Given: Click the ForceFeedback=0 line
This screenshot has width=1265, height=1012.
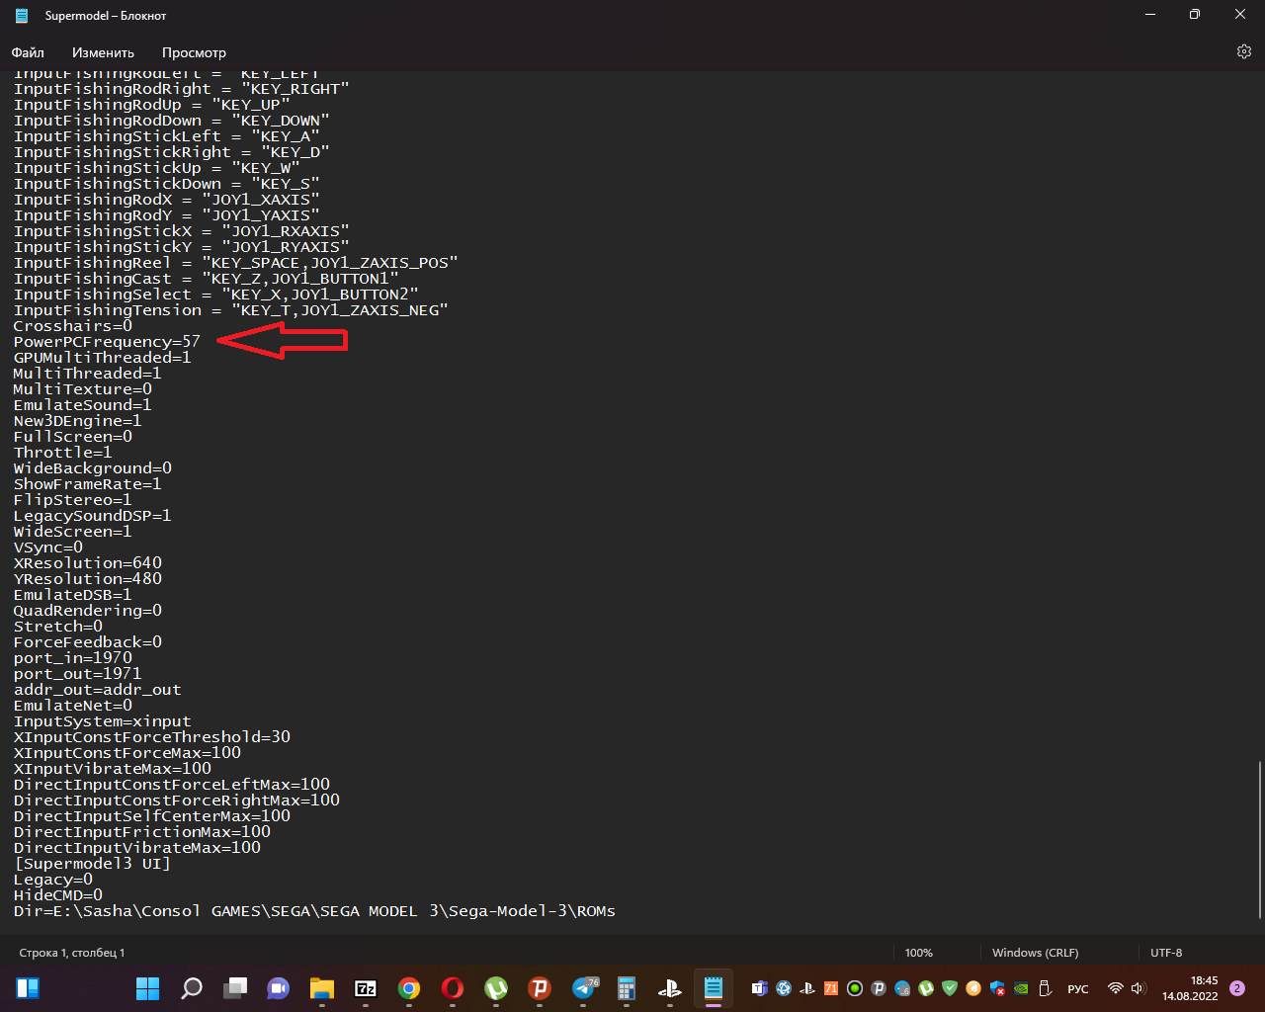Looking at the screenshot, I should pos(87,642).
